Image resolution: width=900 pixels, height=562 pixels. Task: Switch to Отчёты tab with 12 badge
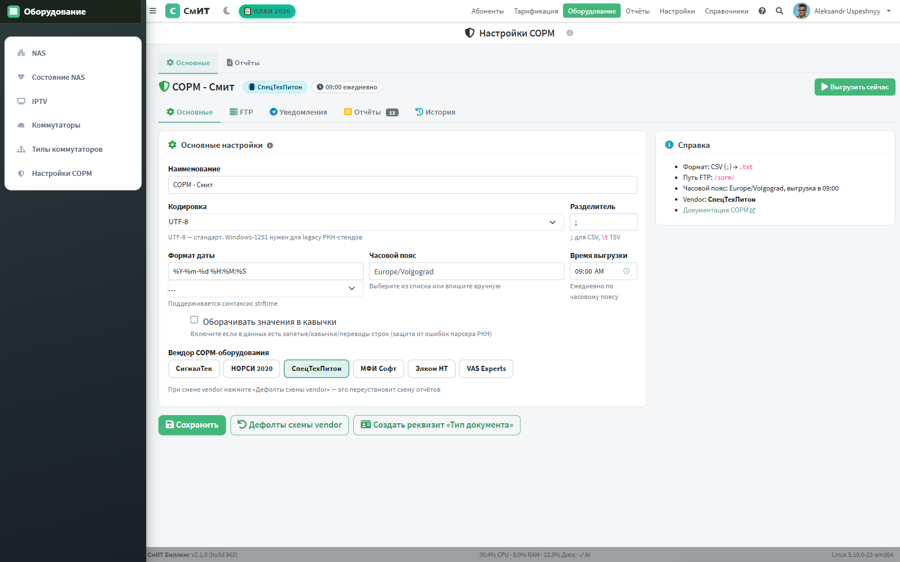pyautogui.click(x=371, y=112)
